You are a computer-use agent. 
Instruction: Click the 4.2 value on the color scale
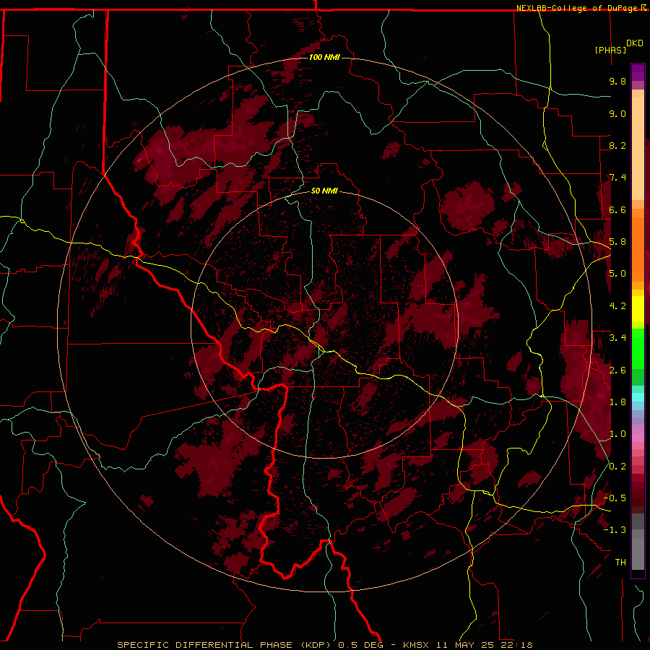(x=617, y=306)
